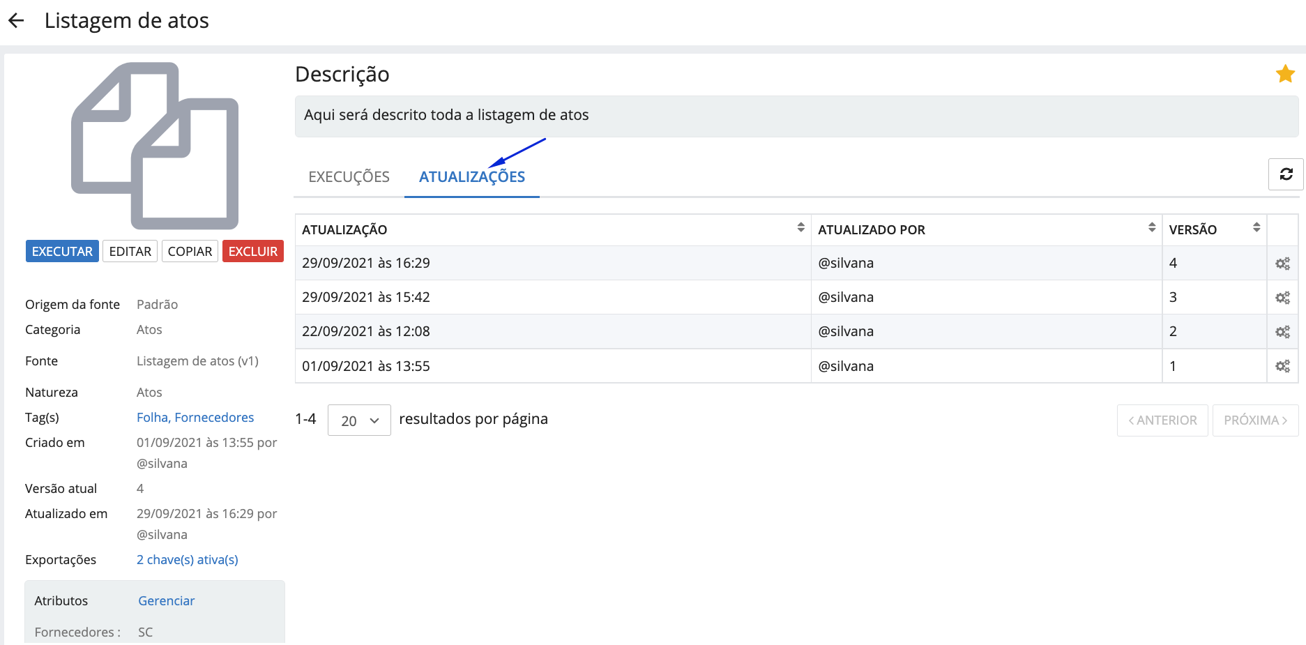This screenshot has width=1306, height=645.
Task: Toggle the favorite star icon
Action: point(1285,73)
